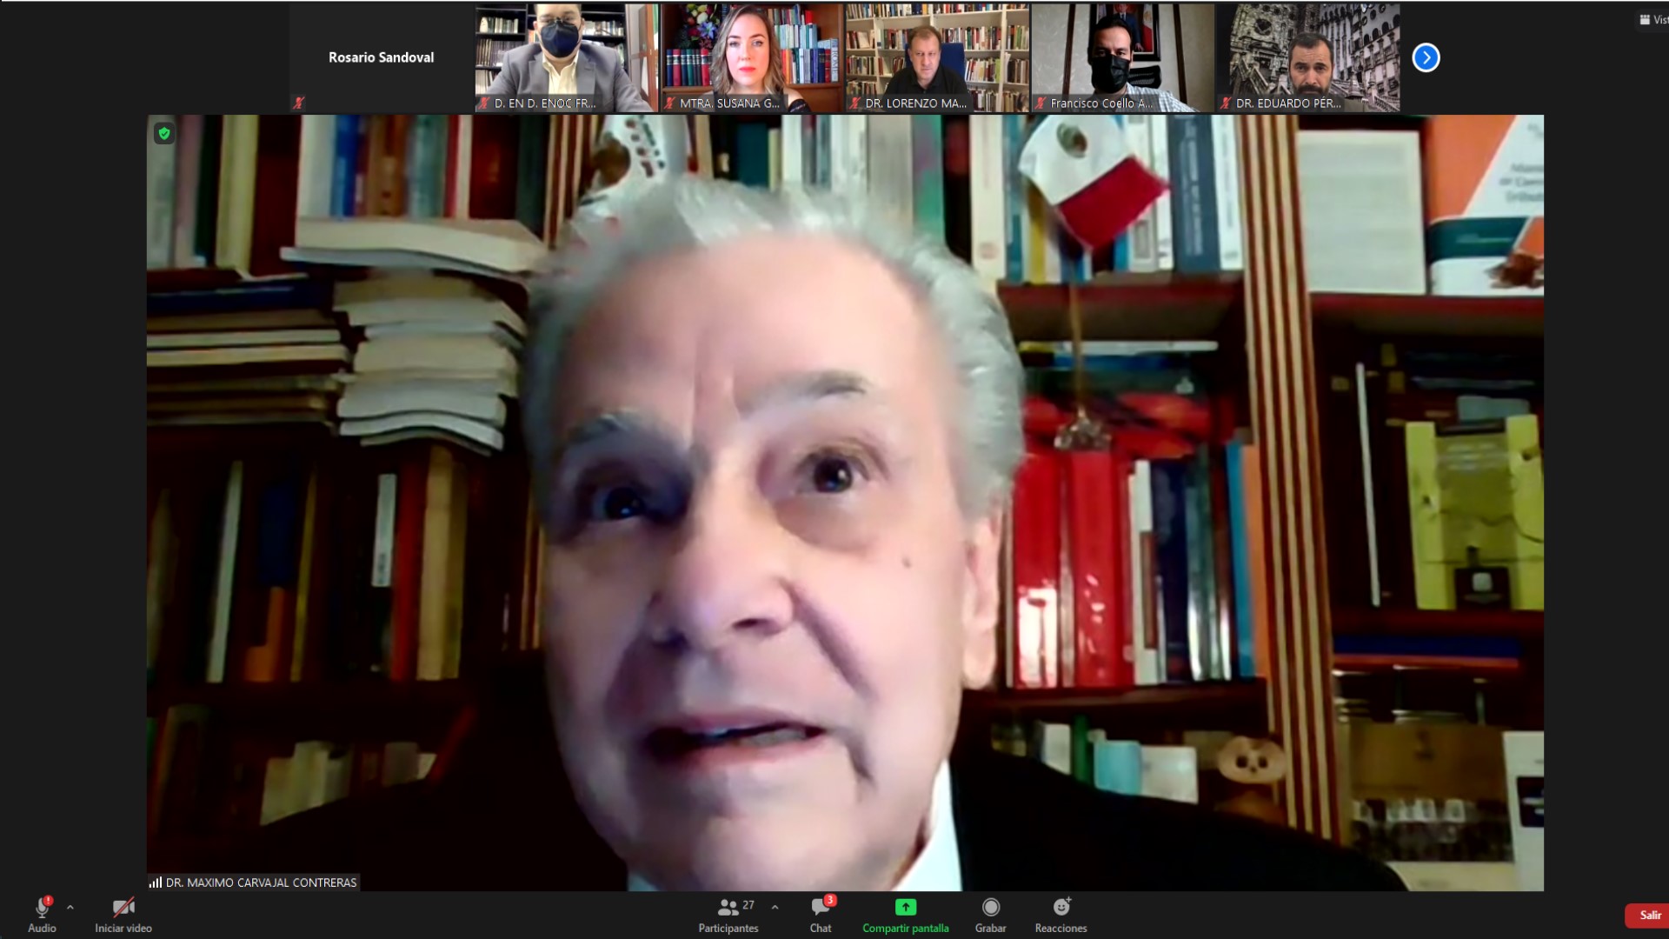Select the D. EN D. ENOC FR... thumbnail

point(566,57)
